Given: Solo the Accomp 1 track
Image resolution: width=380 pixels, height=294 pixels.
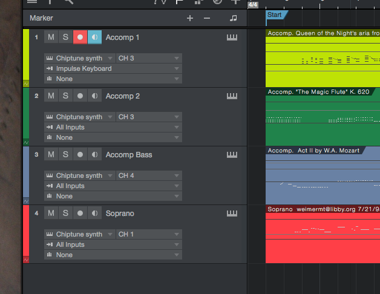Looking at the screenshot, I should pyautogui.click(x=65, y=37).
